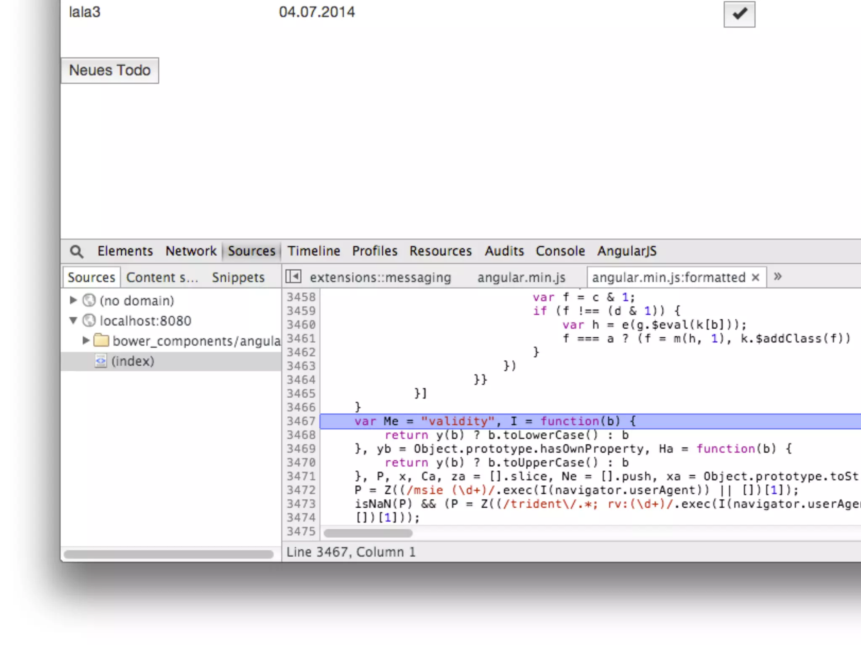Image resolution: width=861 pixels, height=645 pixels.
Task: Click the localhost:8080 globe icon
Action: 89,321
